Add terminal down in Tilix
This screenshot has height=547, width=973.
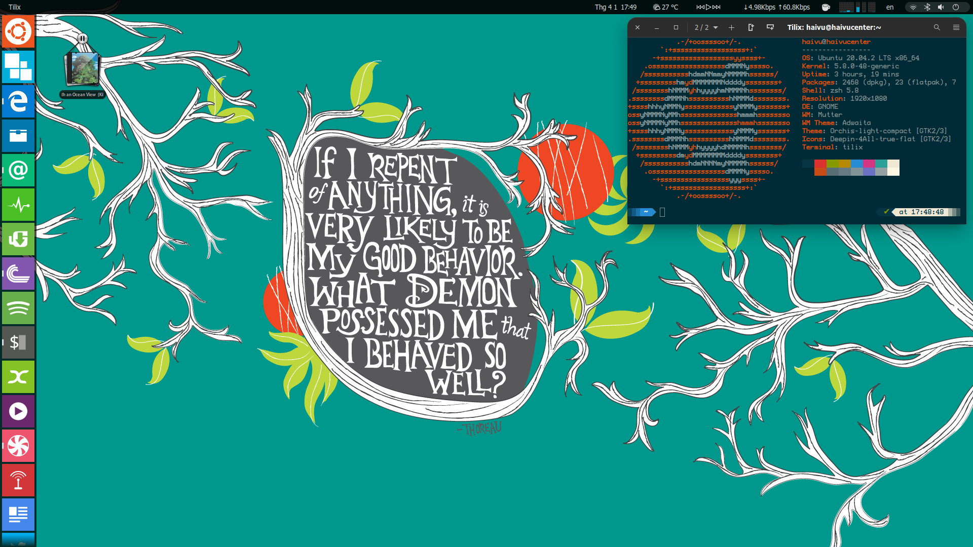pyautogui.click(x=770, y=27)
